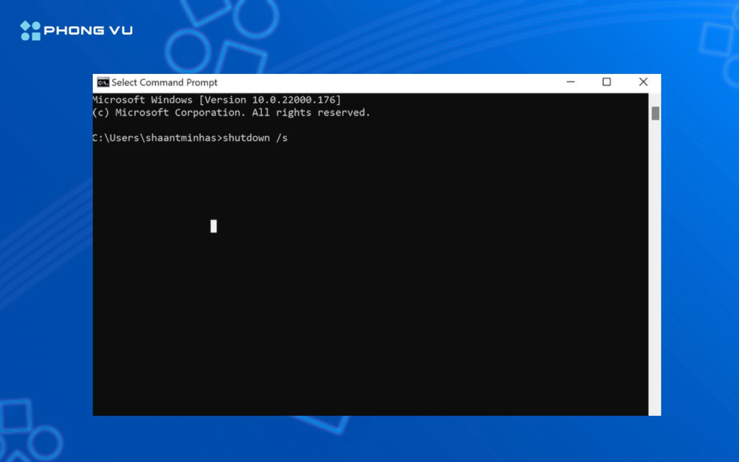Image resolution: width=739 pixels, height=462 pixels.
Task: Click the "shutdown" command word
Action: click(x=246, y=138)
